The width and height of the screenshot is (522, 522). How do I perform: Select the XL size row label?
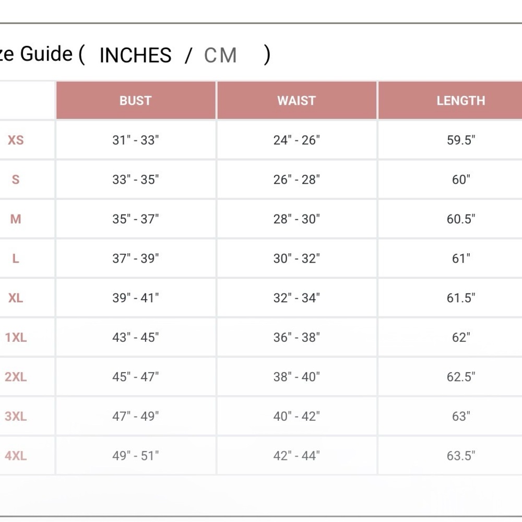pos(16,298)
